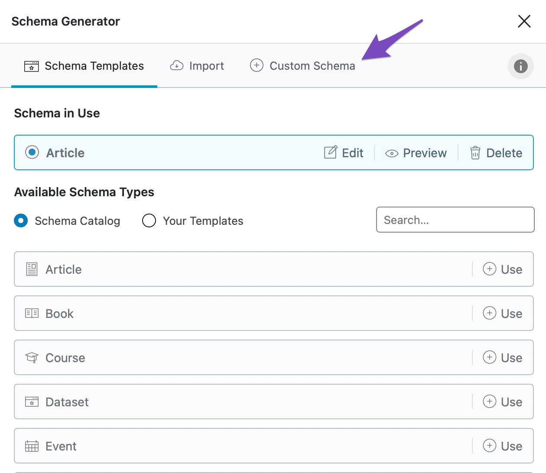Image resolution: width=546 pixels, height=473 pixels.
Task: Click the 'Schema in Use' heading
Action: point(57,113)
